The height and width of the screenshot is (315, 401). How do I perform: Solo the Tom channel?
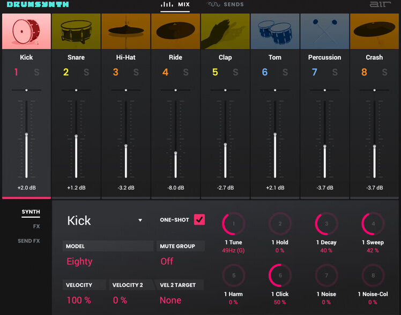click(285, 72)
